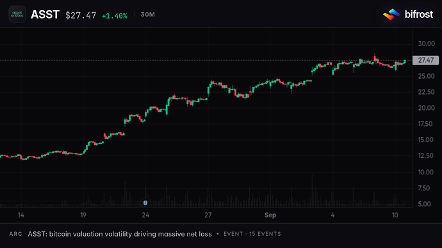Viewport: 442px width, 248px height.
Task: Click the 4 date axis label
Action: [332, 215]
